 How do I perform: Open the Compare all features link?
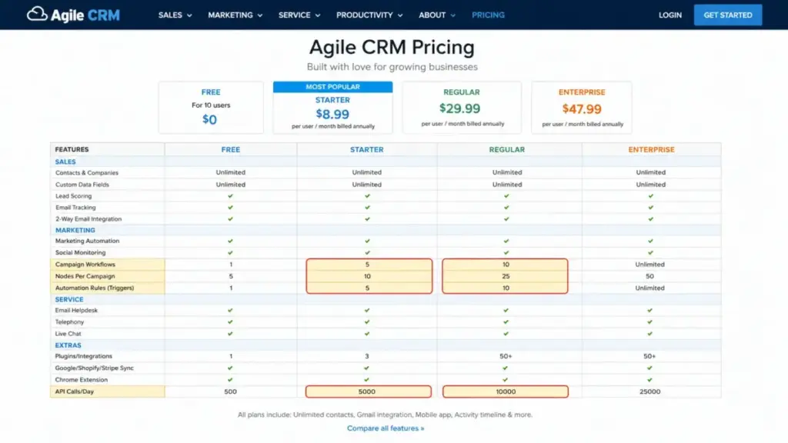click(x=386, y=428)
